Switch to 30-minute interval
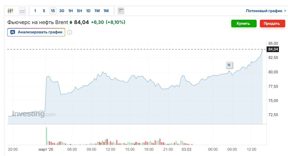The width and height of the screenshot is (288, 156). pyautogui.click(x=62, y=11)
